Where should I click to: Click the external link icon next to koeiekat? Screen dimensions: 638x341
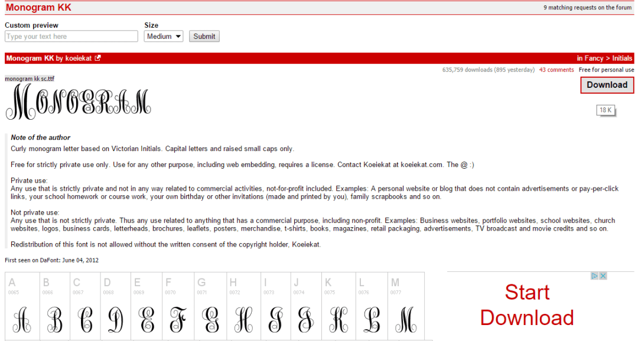pos(97,58)
